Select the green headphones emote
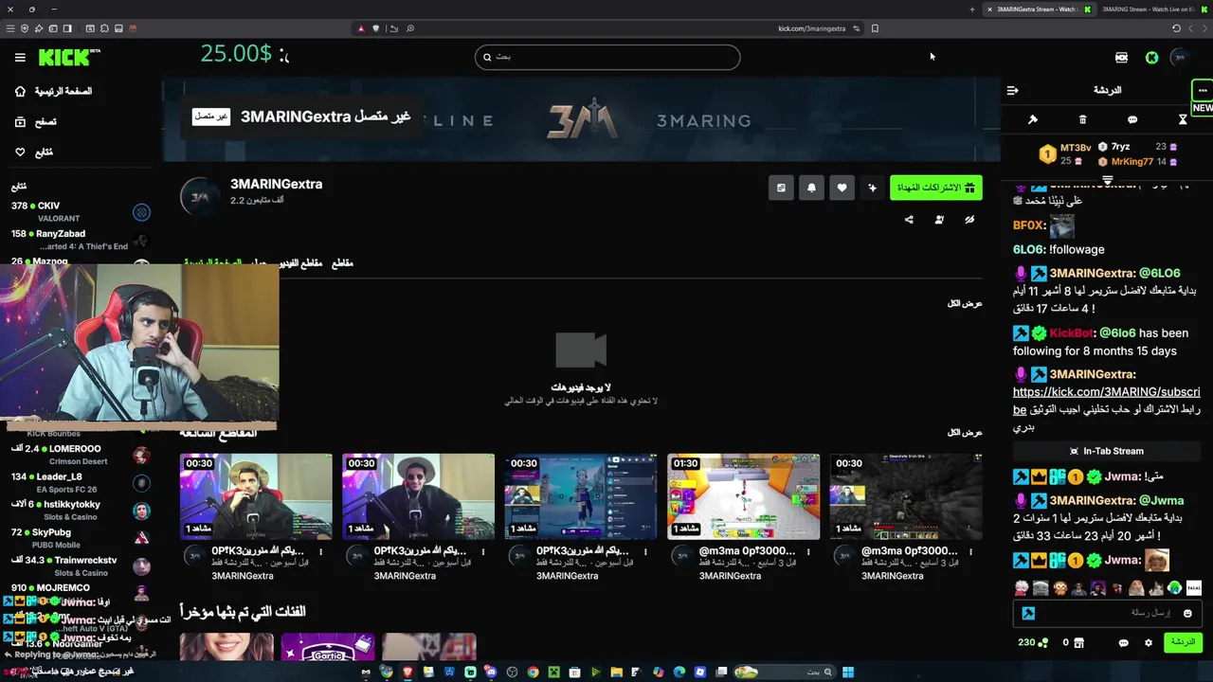This screenshot has height=682, width=1213. click(x=1175, y=588)
